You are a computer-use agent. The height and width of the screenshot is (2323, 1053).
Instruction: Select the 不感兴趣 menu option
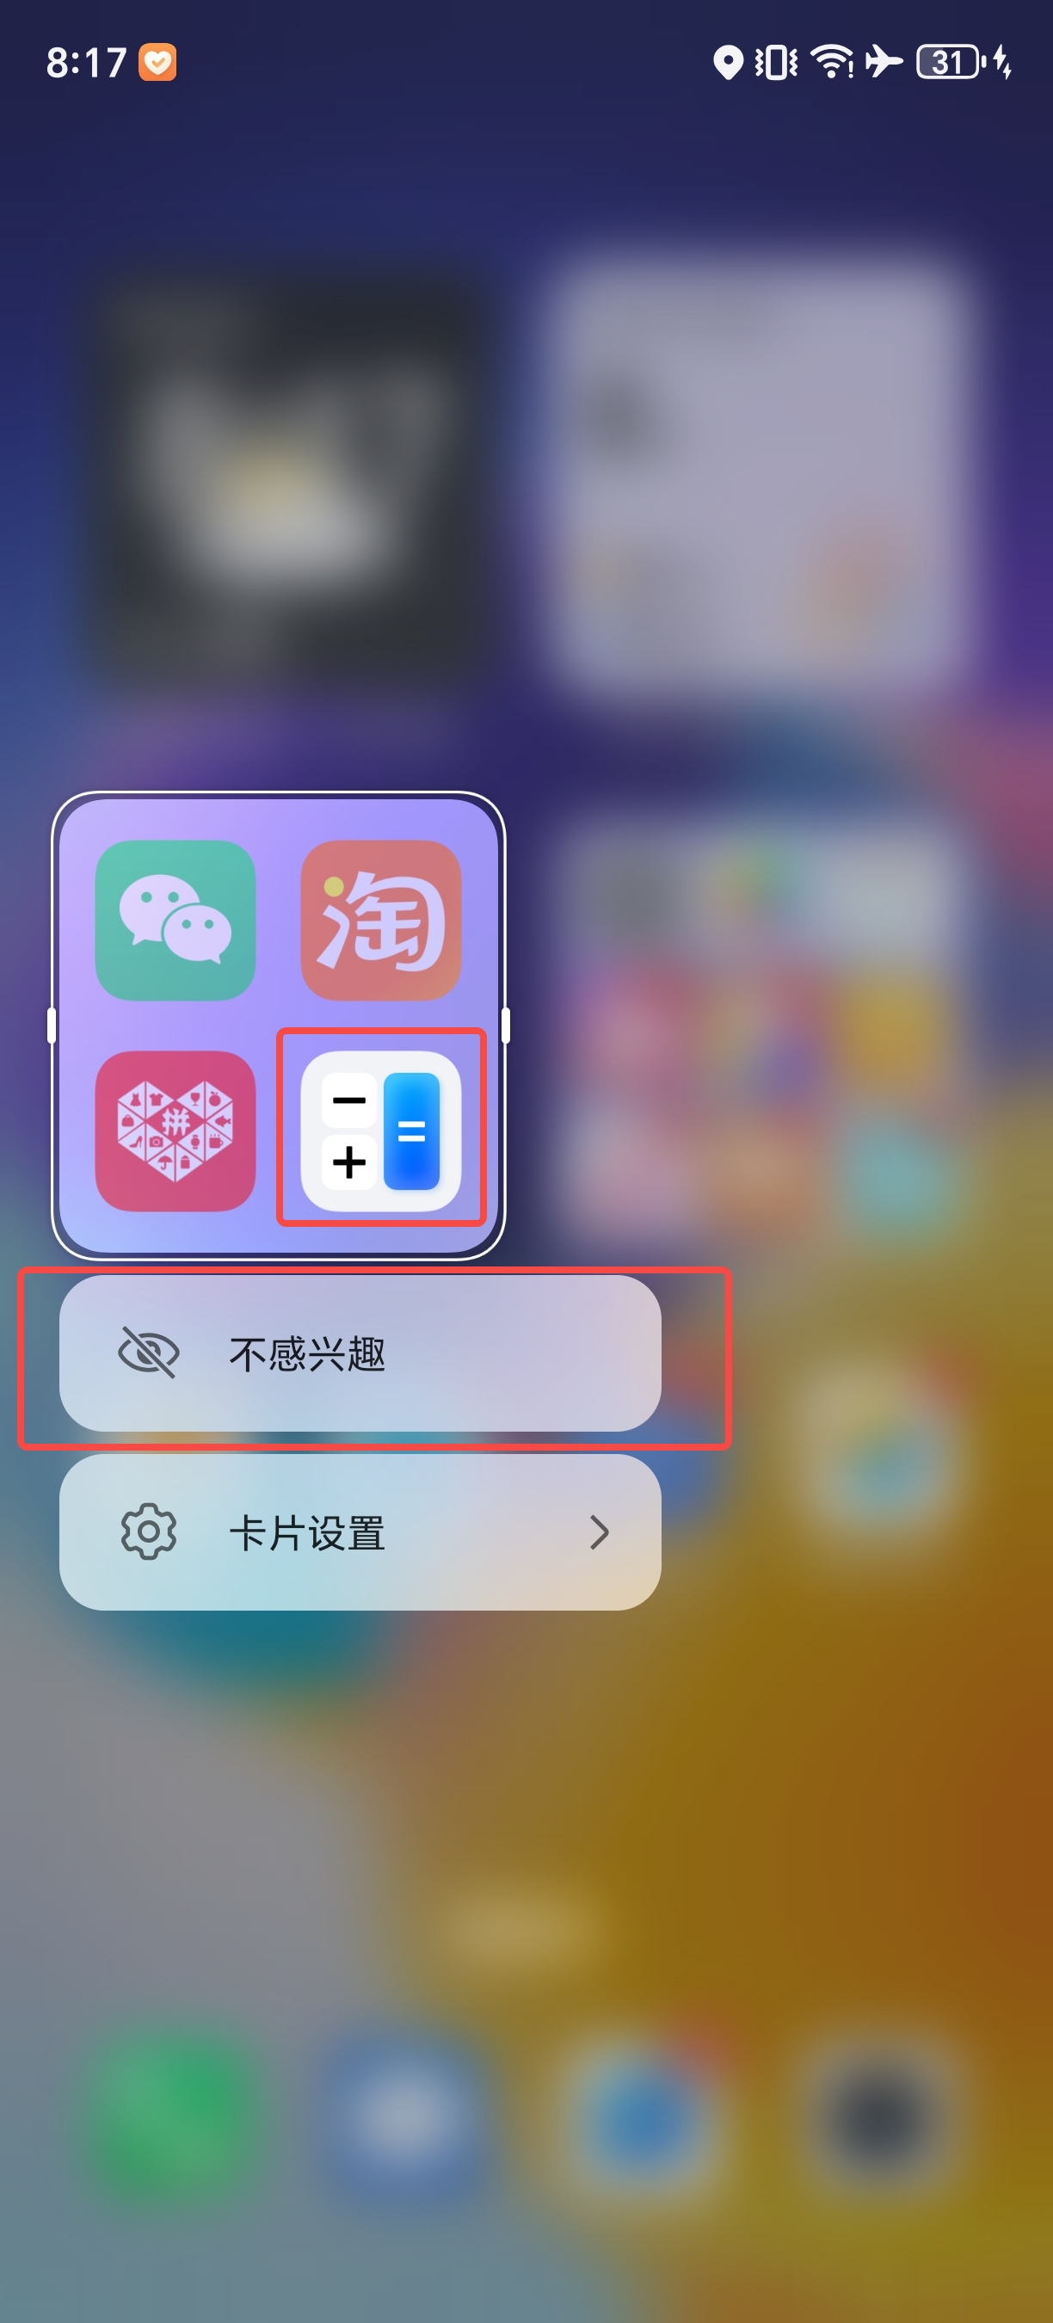coord(360,1353)
